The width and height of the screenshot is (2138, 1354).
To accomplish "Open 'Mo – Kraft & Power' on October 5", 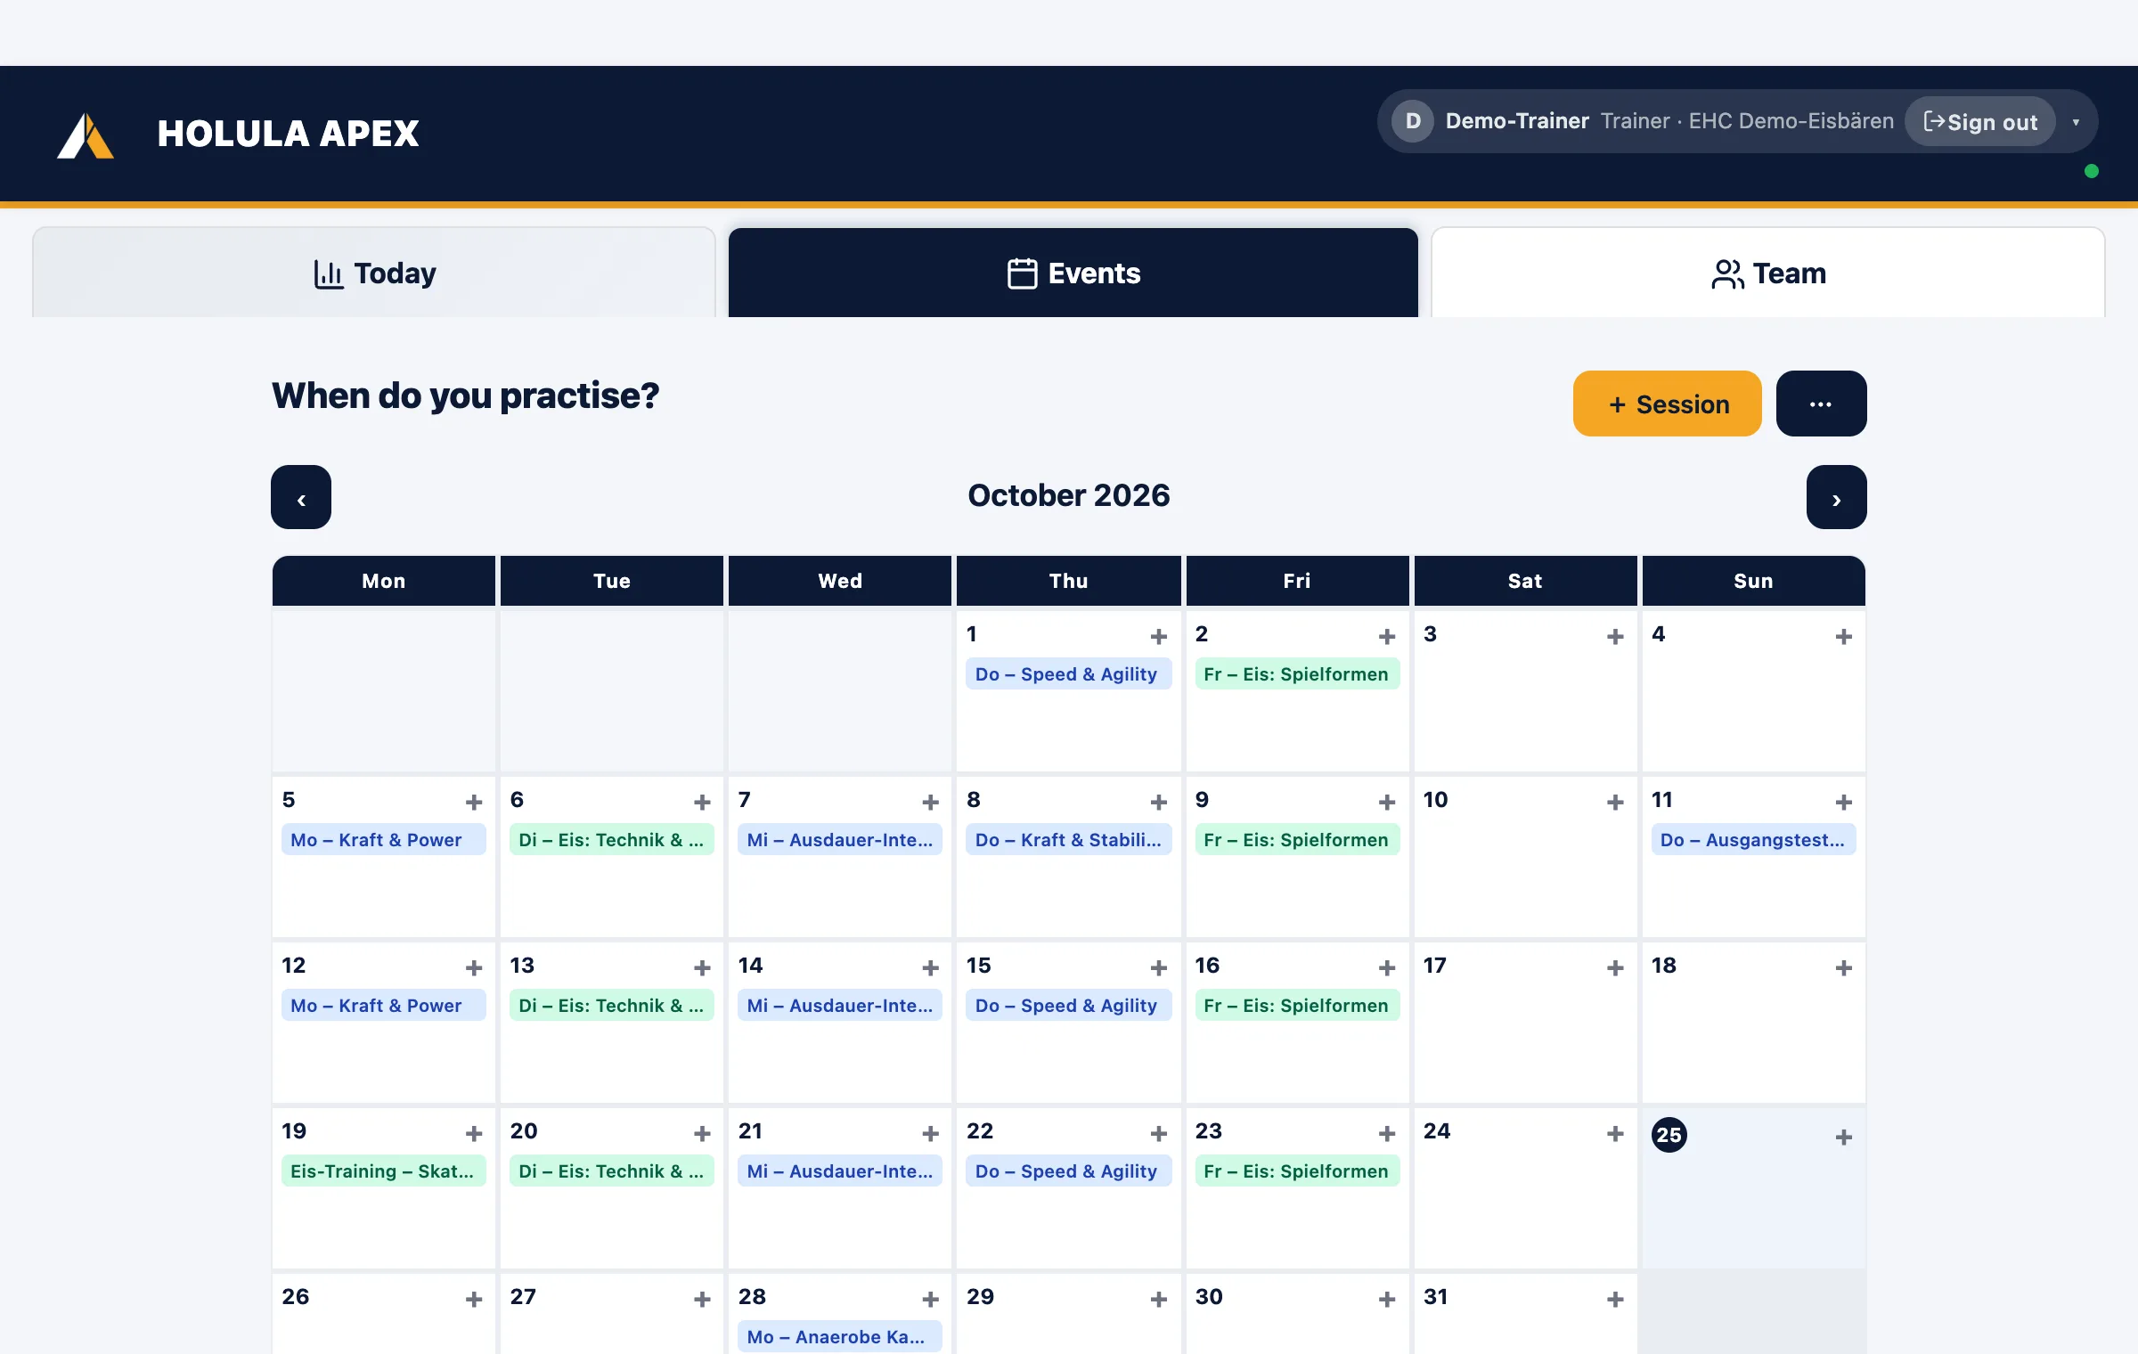I will (x=384, y=840).
